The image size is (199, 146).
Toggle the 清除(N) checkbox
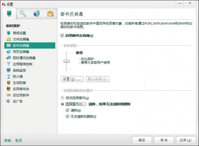click(67, 110)
